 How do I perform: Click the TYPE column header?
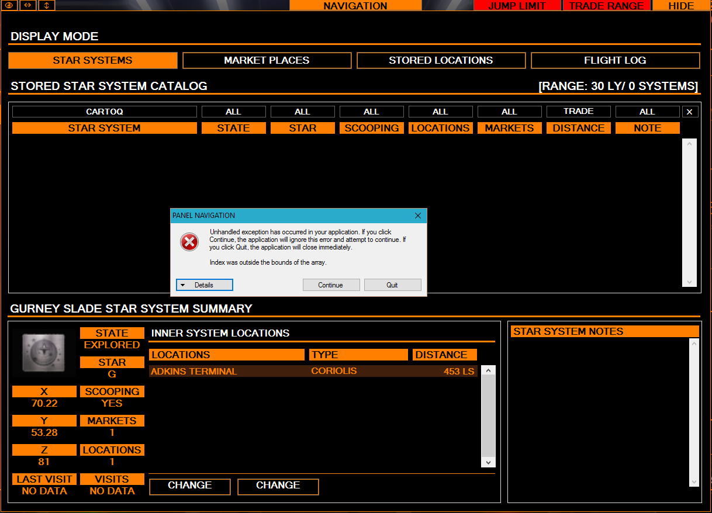[359, 355]
